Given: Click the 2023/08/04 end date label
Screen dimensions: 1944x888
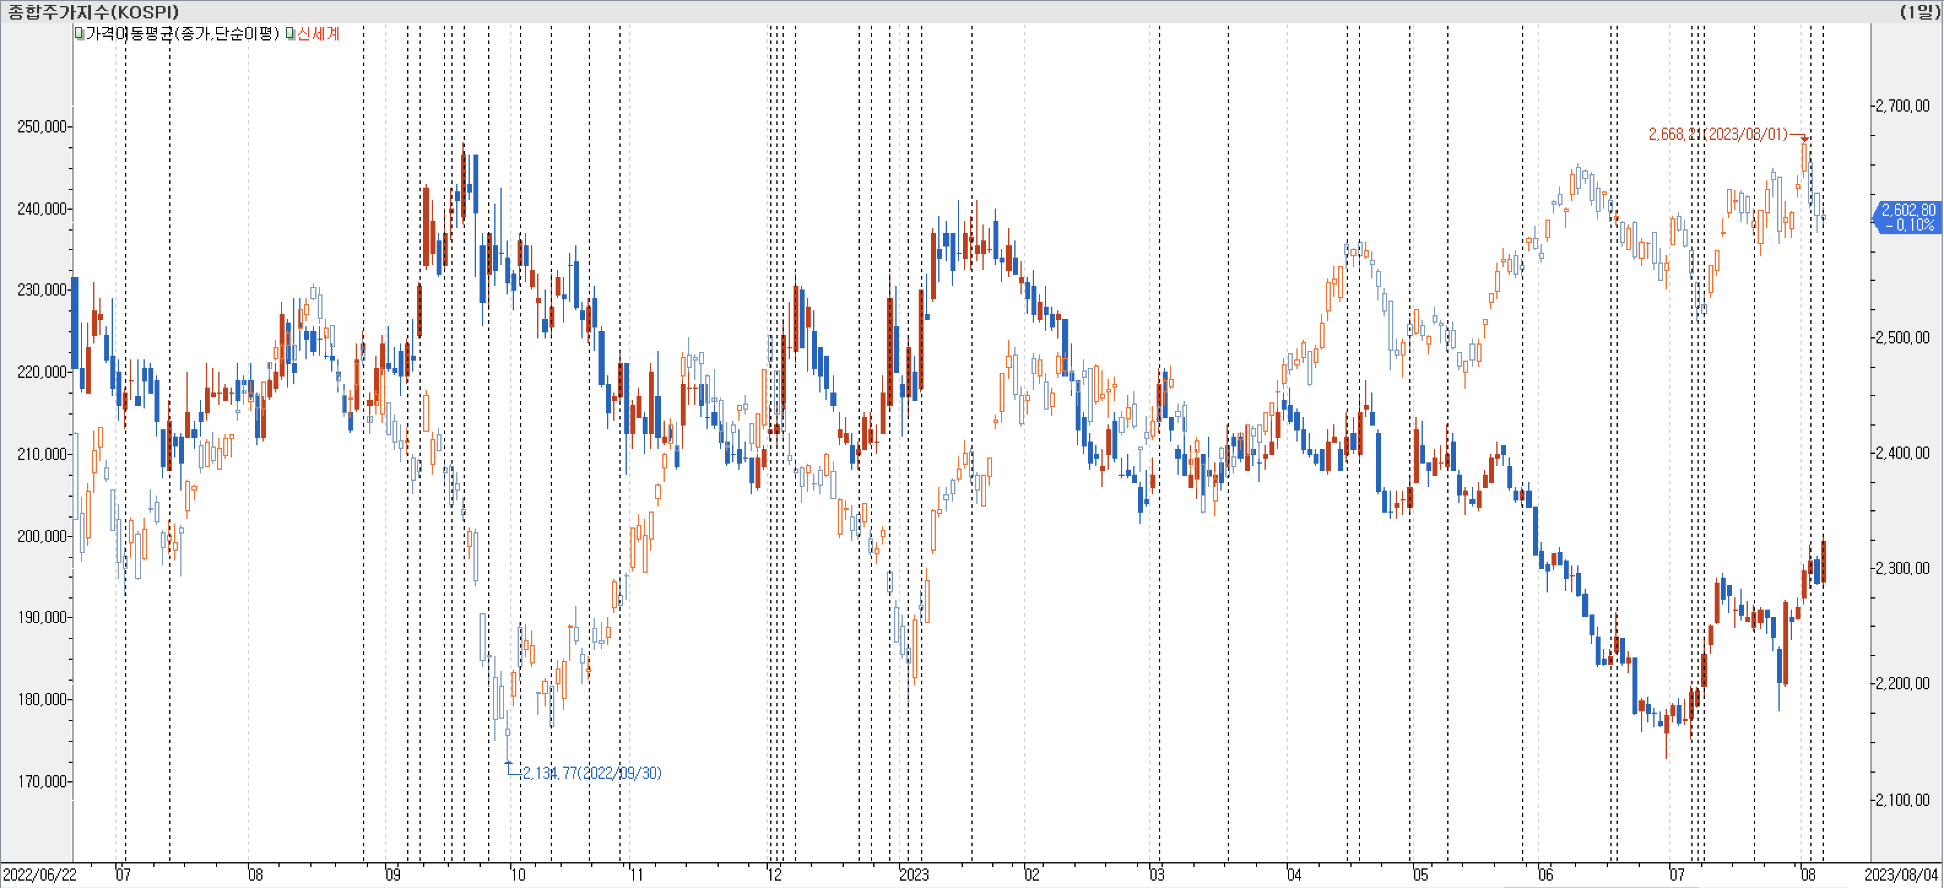Looking at the screenshot, I should pyautogui.click(x=1901, y=875).
